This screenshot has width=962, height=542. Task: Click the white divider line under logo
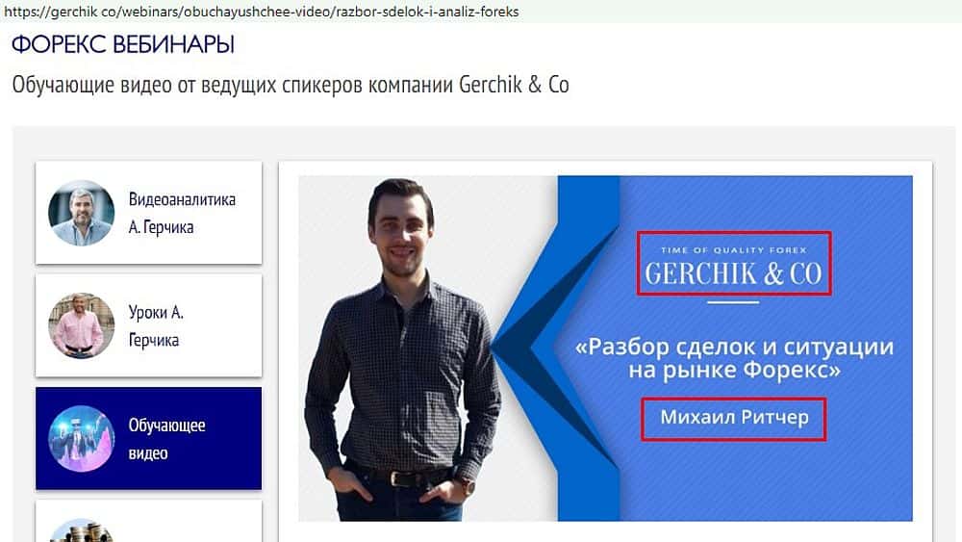(733, 302)
